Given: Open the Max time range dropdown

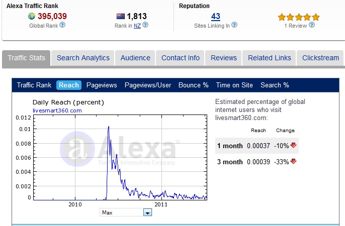Looking at the screenshot, I should (x=126, y=212).
